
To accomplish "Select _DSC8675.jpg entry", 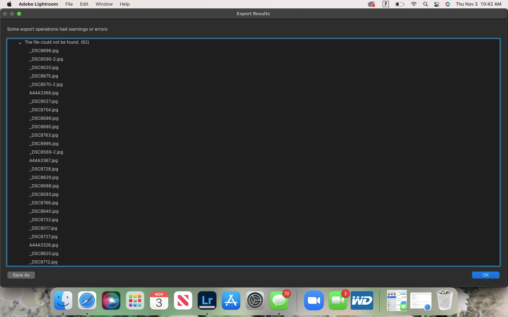I will tap(44, 76).
